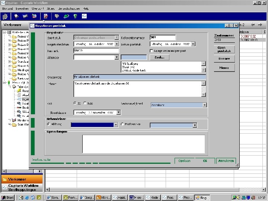Select the Meldingen folder icon in the tree
Viewport: 268px width, 201px height.
(14, 70)
